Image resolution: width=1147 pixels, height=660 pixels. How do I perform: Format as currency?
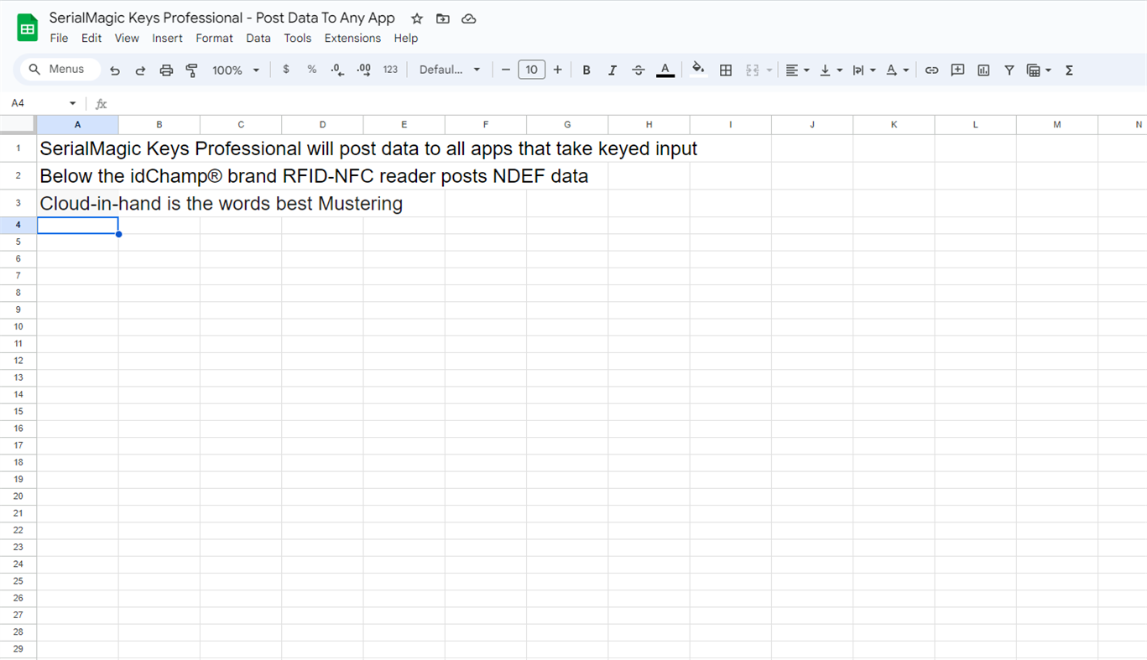(286, 70)
